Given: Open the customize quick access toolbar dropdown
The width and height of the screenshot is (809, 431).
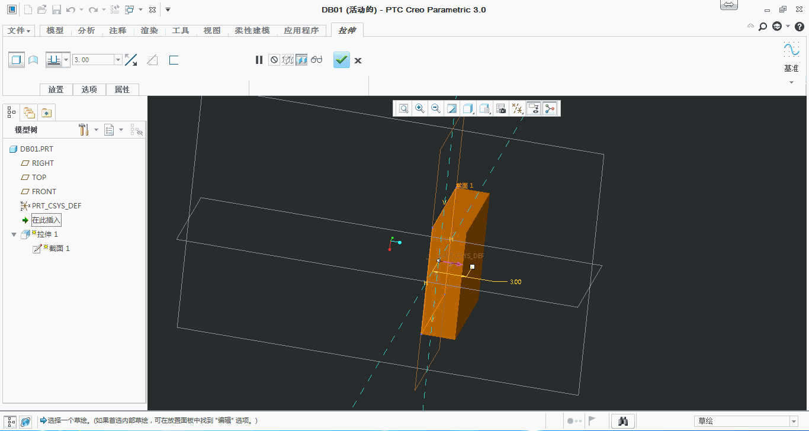Looking at the screenshot, I should click(168, 9).
